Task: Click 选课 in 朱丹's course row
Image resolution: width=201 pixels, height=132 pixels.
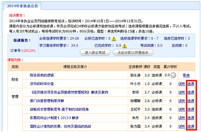Action: click(191, 118)
